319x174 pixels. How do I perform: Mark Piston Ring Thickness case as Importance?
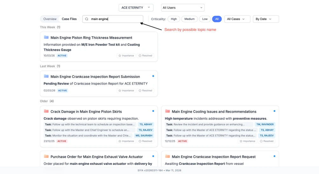(x=126, y=56)
